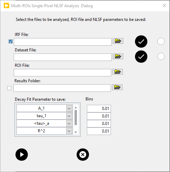Click the parameter list scroll down arrow
The image size is (170, 172).
(x=76, y=132)
